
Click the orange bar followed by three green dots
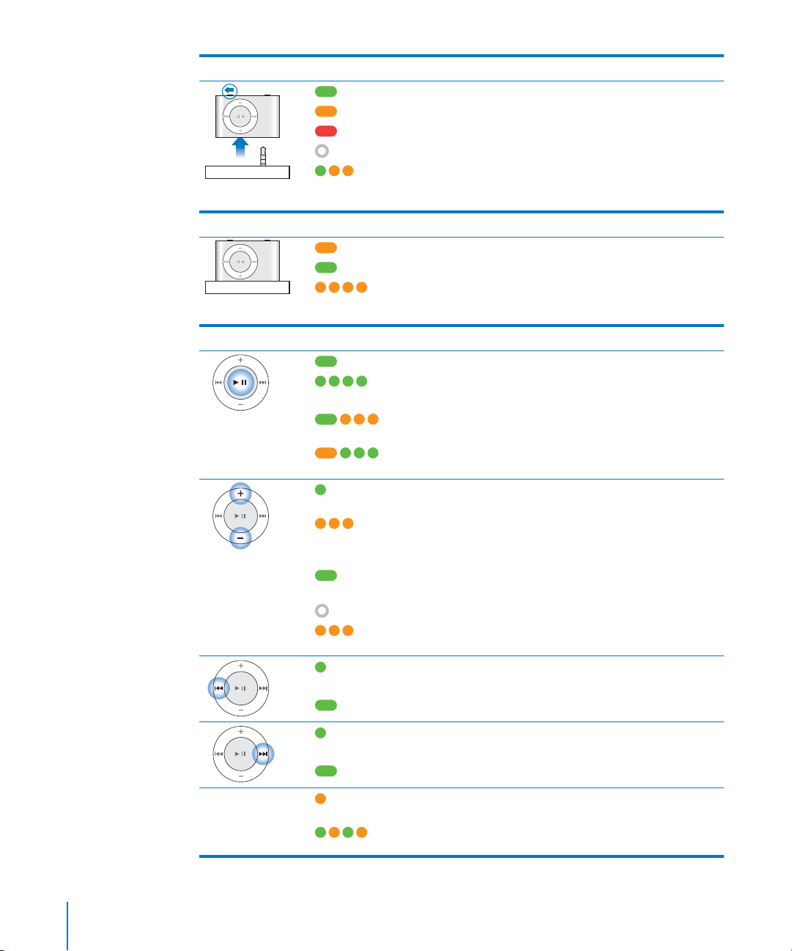click(x=347, y=453)
